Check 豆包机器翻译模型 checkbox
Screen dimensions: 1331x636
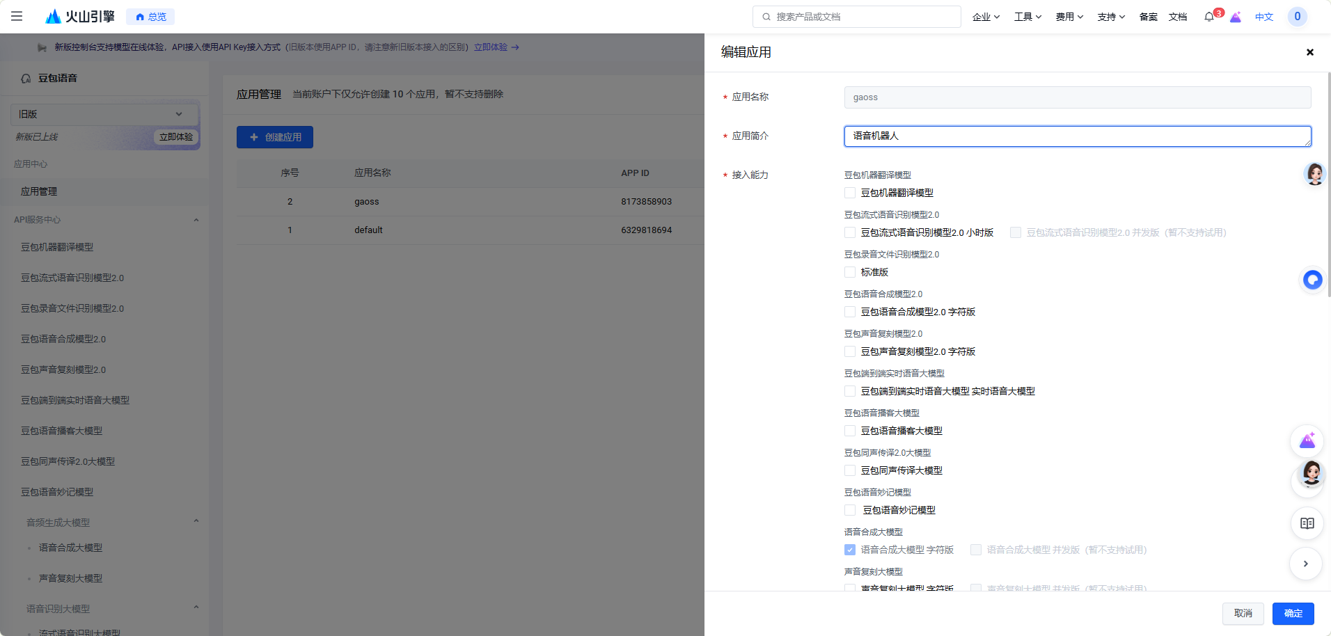(x=850, y=193)
